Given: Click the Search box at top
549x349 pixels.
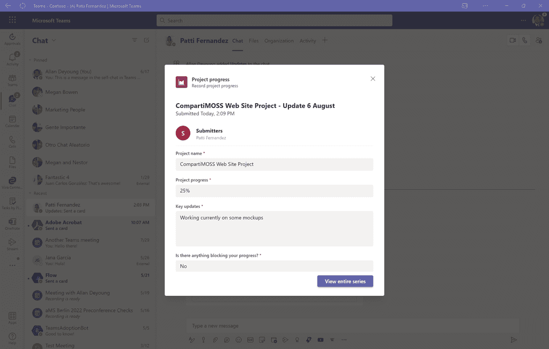Looking at the screenshot, I should tap(274, 20).
